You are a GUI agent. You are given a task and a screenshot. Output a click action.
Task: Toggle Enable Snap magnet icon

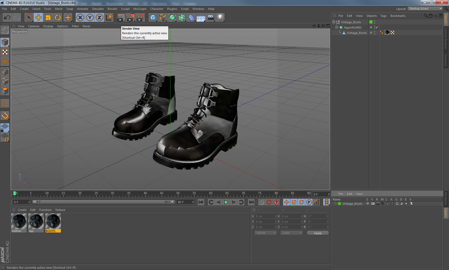[x=5, y=115]
